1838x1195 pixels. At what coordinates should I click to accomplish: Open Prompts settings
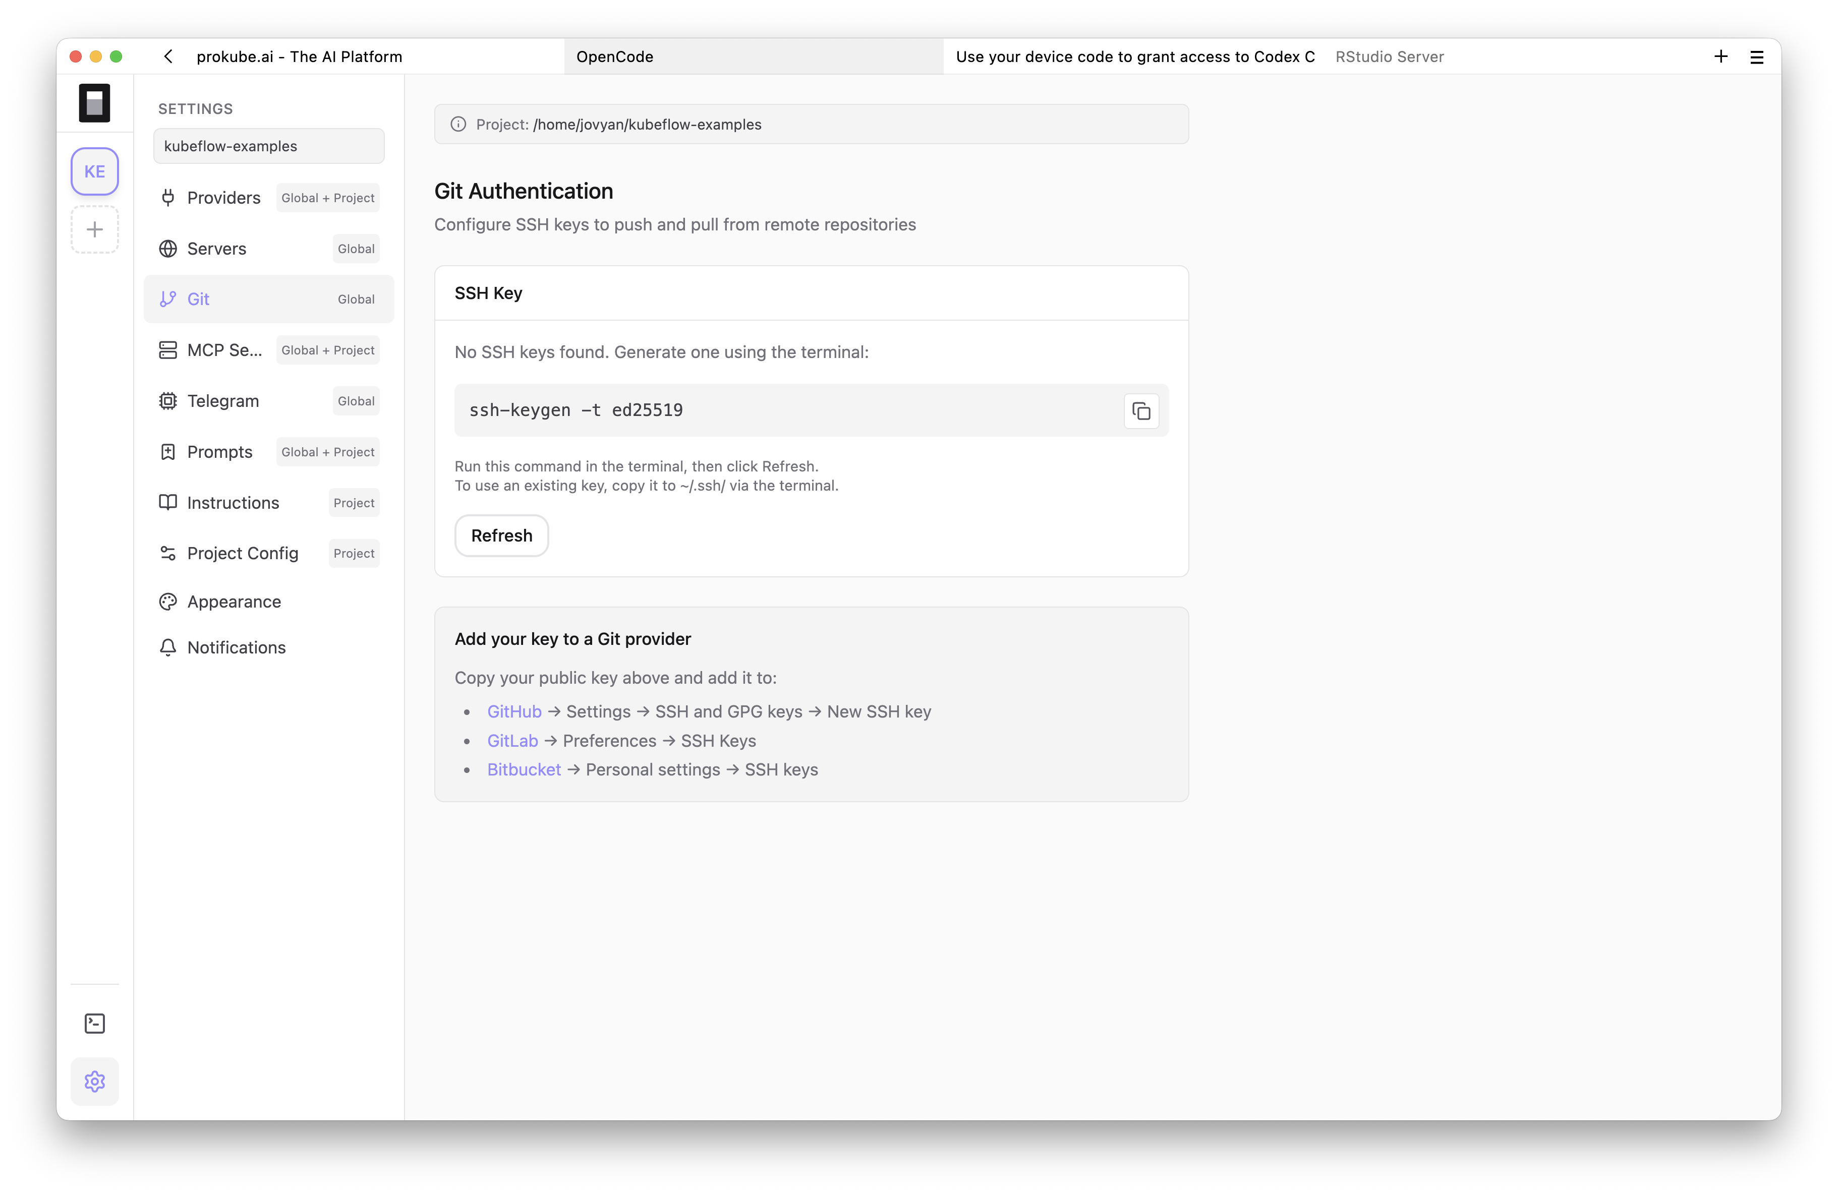[269, 452]
